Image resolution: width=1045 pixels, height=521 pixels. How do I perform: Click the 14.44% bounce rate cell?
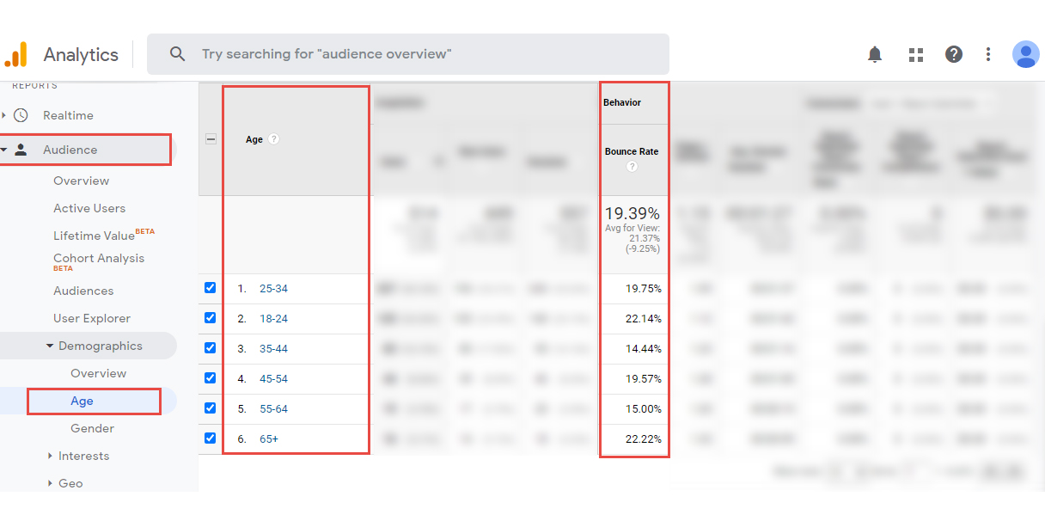[x=644, y=349]
